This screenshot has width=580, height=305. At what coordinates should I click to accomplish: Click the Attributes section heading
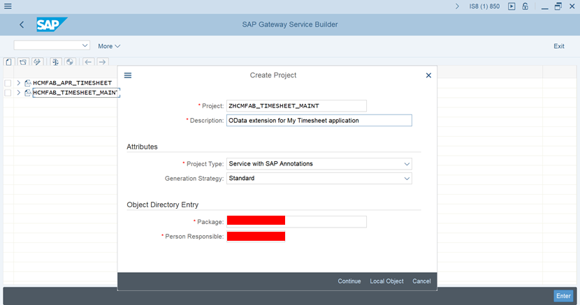pos(142,147)
